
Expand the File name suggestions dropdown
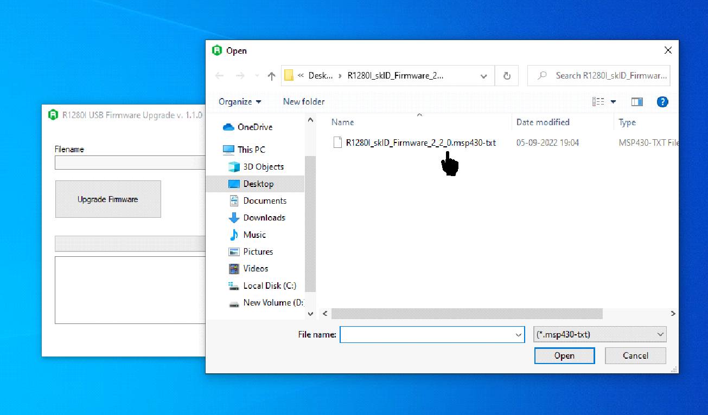[518, 335]
